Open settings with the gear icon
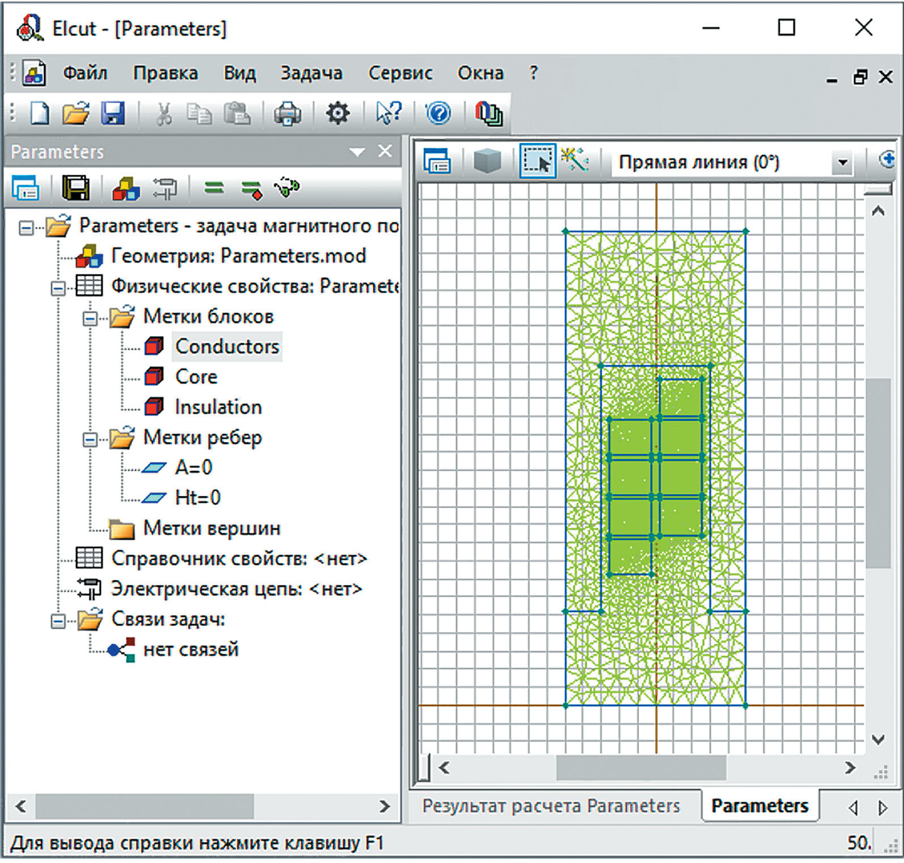 tap(337, 113)
